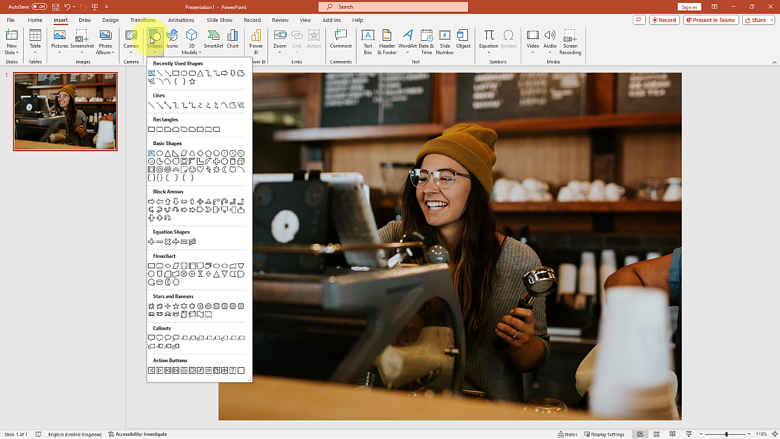This screenshot has height=439, width=780.
Task: Select the straight line in Lines group
Action: 151,105
